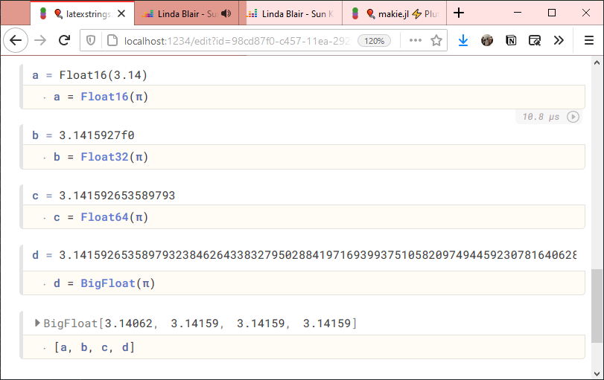Edit the code cell a = Float16(π)
Viewport: 604px width, 380px height.
click(304, 97)
